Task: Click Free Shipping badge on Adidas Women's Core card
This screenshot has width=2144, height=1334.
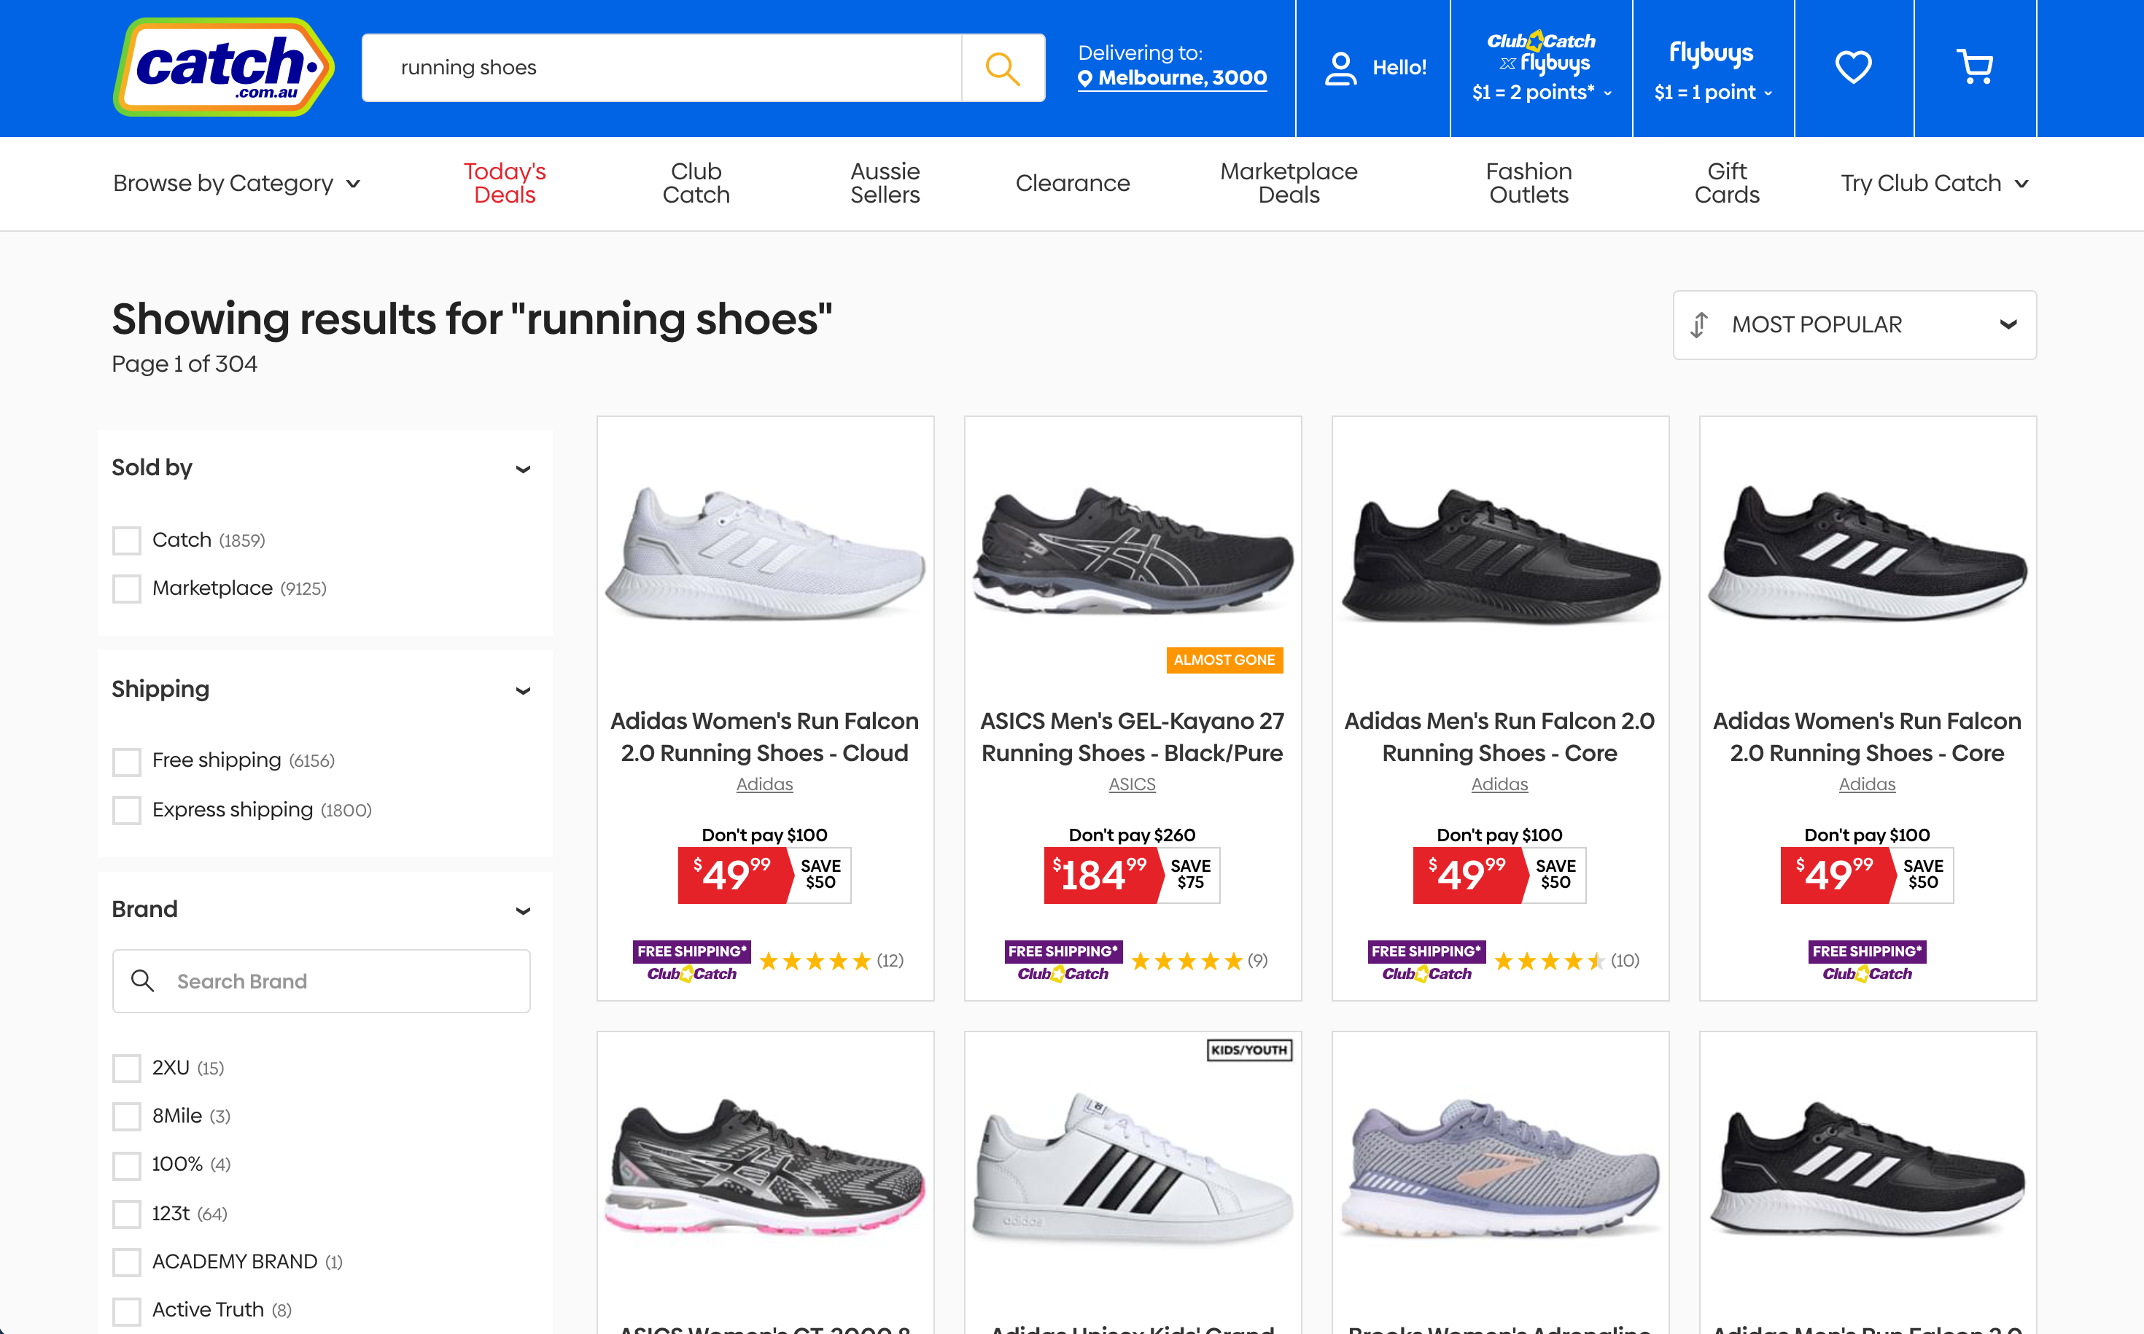Action: [x=1867, y=962]
